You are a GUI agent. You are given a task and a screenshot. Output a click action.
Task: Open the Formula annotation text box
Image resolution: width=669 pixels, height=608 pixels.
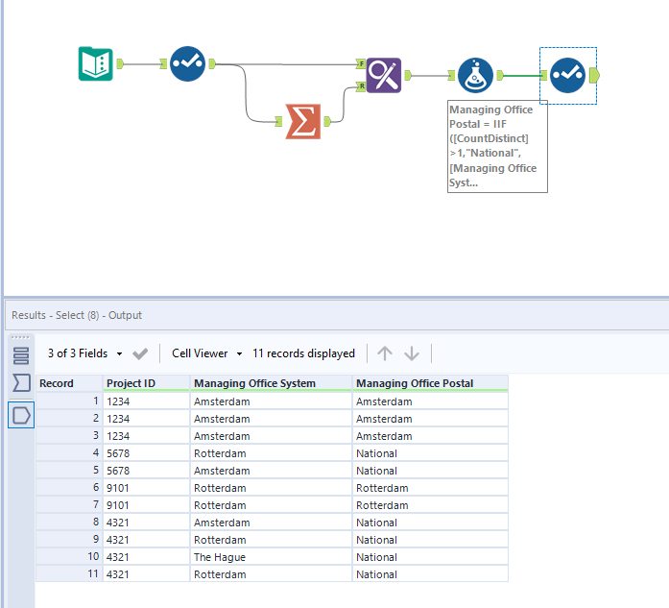pos(497,146)
